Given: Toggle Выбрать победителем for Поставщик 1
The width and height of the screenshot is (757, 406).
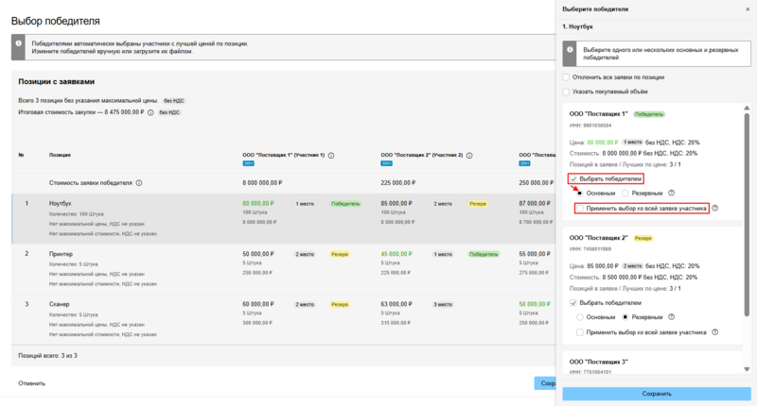Looking at the screenshot, I should tap(573, 178).
